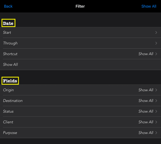The width and height of the screenshot is (161, 144).
Task: Expand the Status Show All value
Action: tap(146, 111)
